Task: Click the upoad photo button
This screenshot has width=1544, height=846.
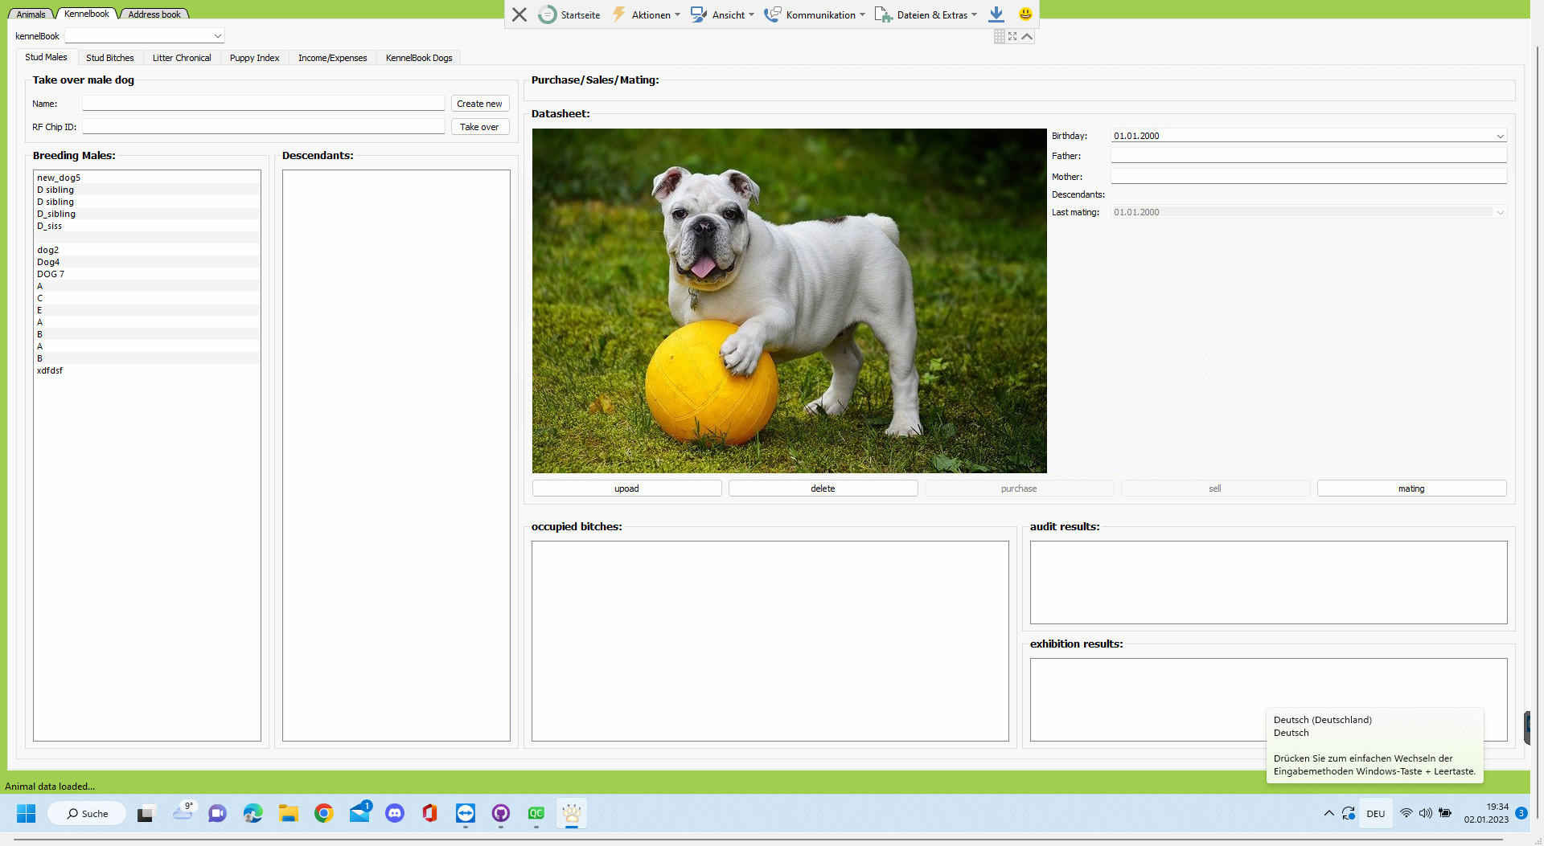Action: click(626, 488)
